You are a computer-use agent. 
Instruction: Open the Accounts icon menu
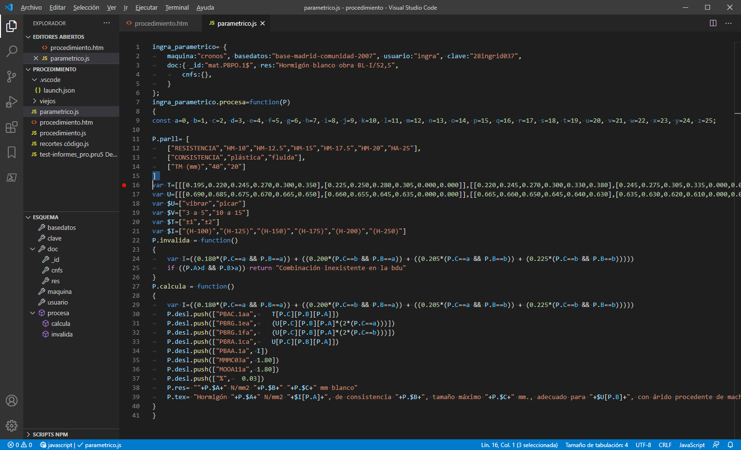[x=12, y=401]
